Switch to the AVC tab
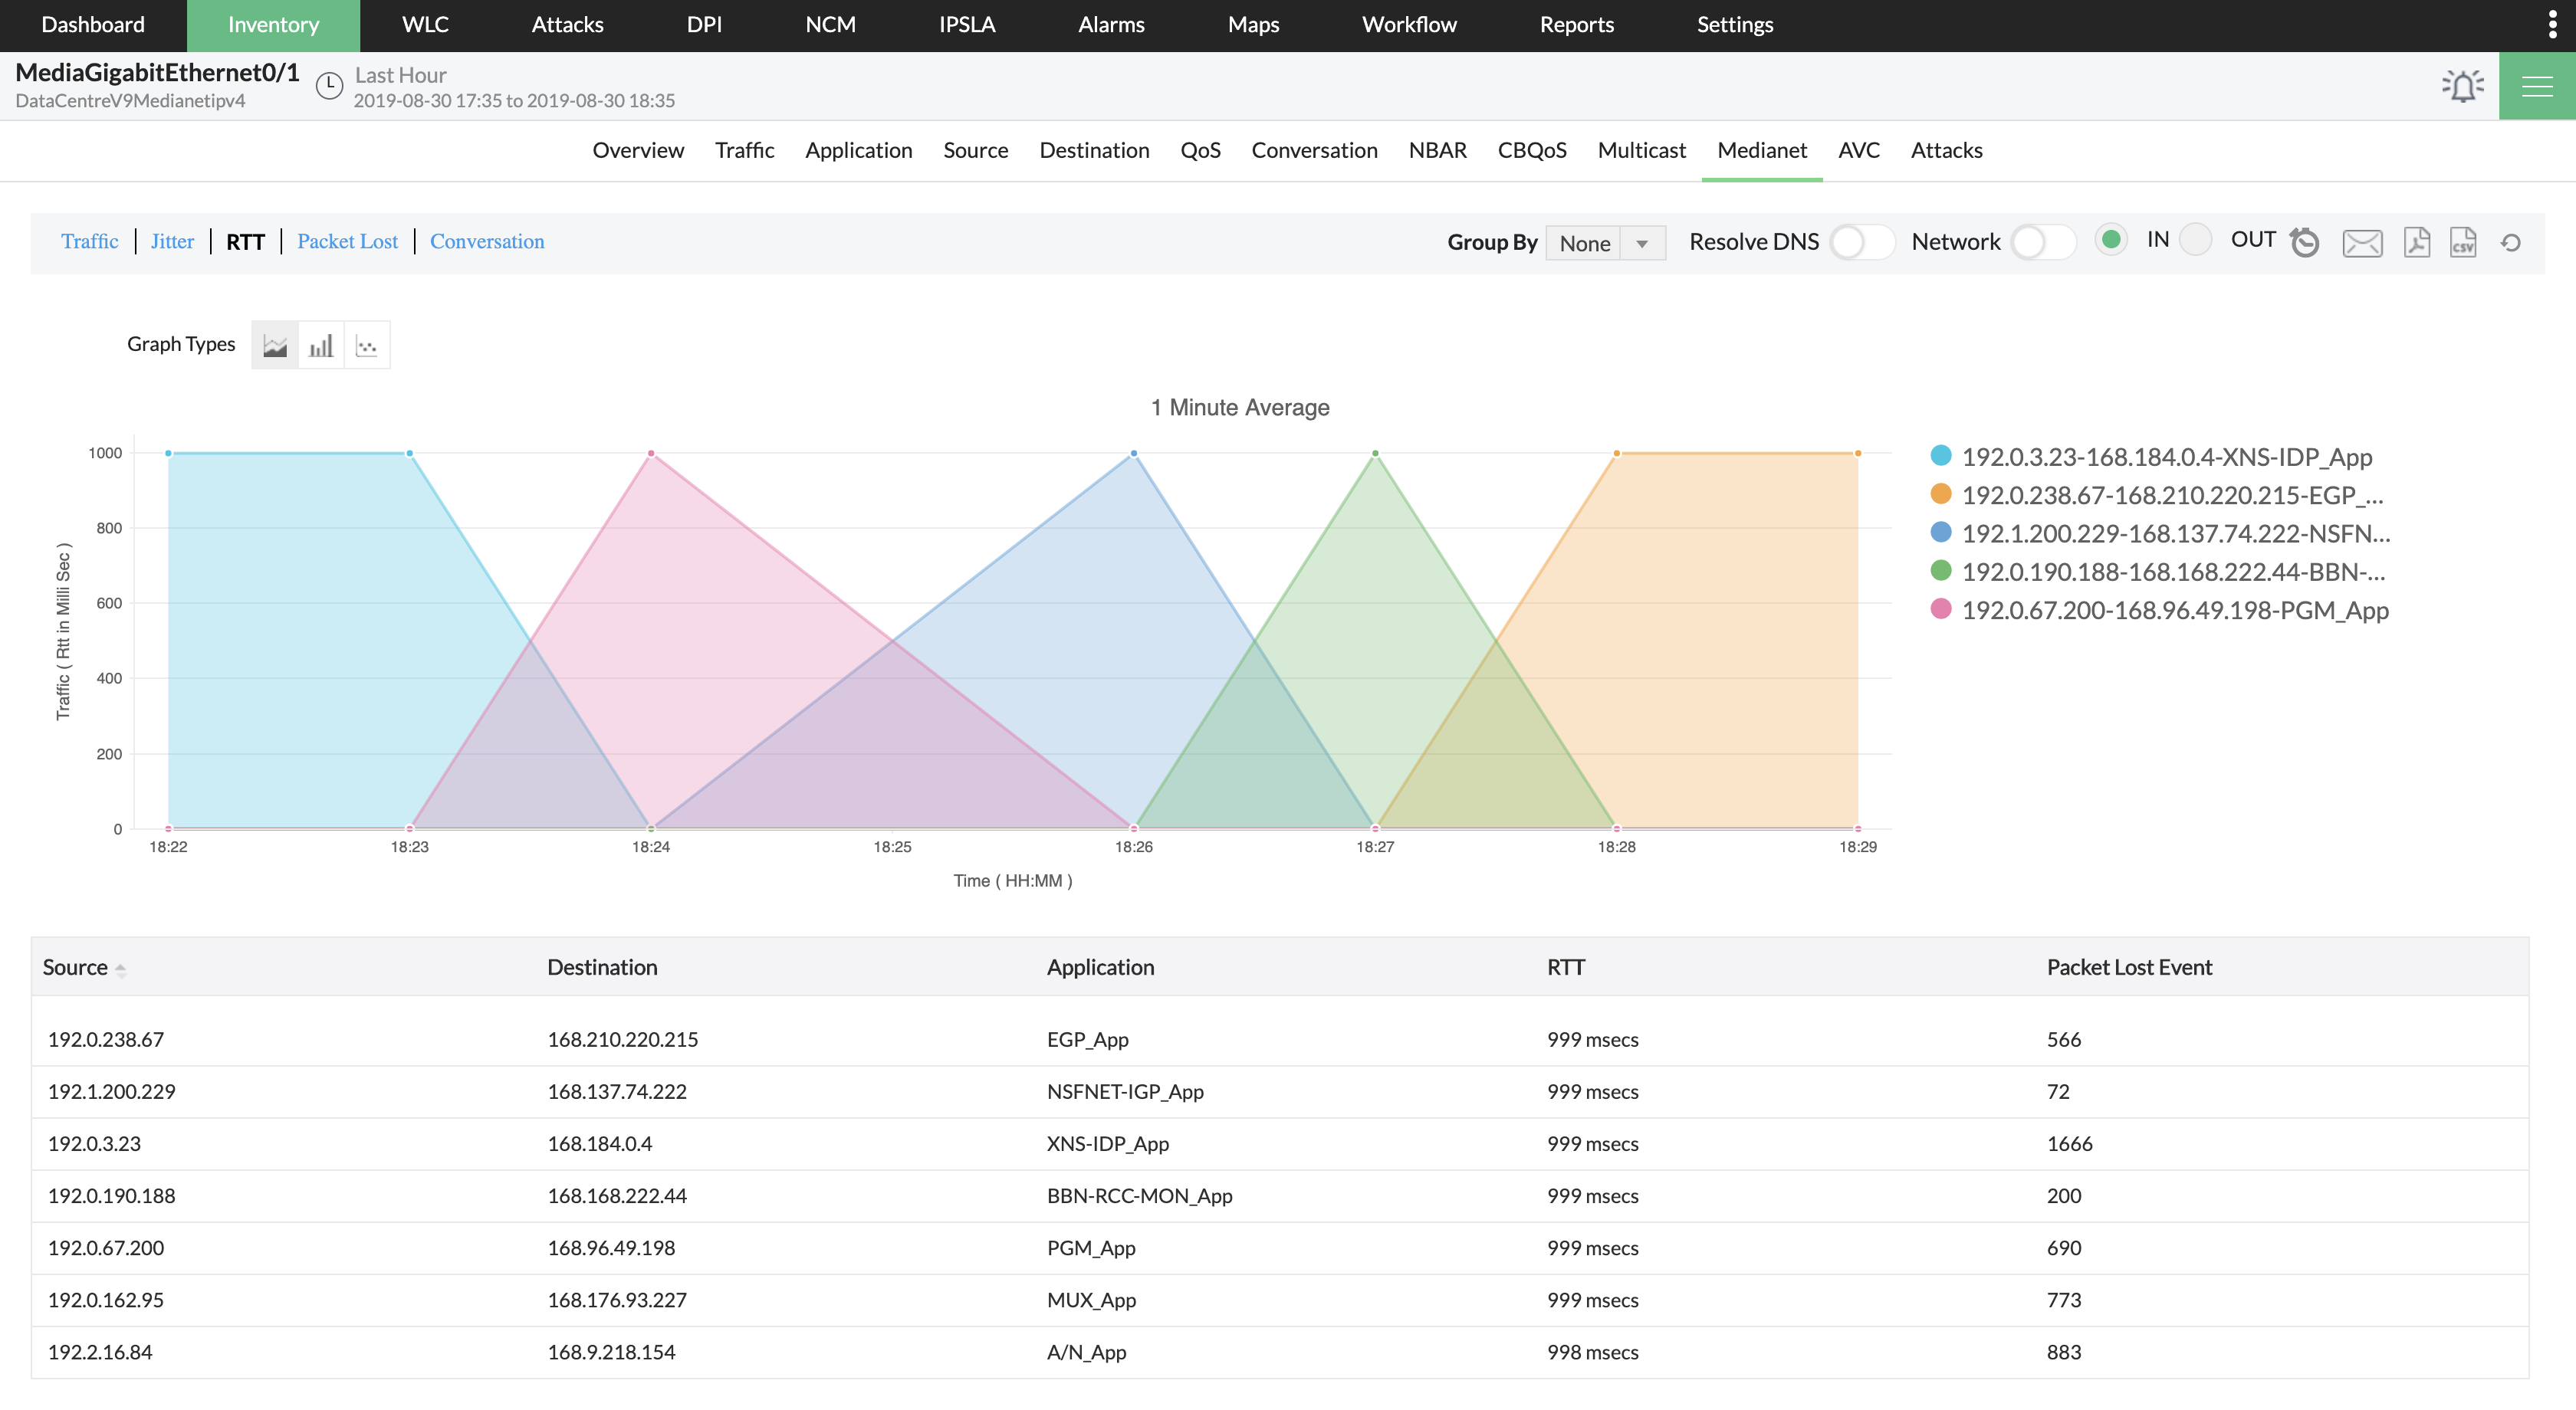Image resolution: width=2576 pixels, height=1410 pixels. coord(1858,151)
